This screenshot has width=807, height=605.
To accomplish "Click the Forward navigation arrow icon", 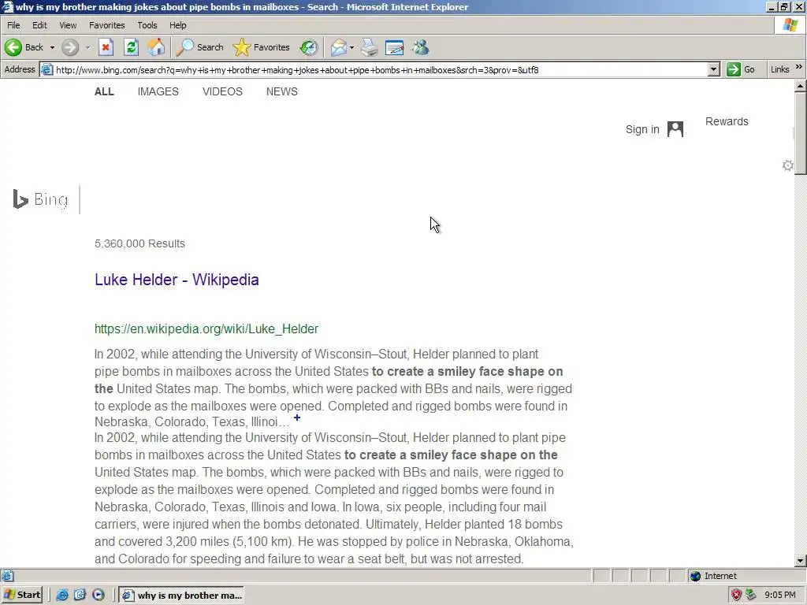I will [x=70, y=47].
